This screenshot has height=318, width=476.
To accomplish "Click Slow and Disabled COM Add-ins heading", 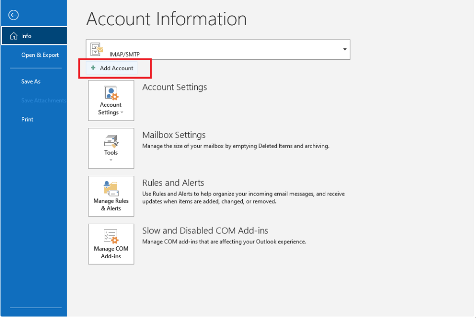I will click(205, 231).
